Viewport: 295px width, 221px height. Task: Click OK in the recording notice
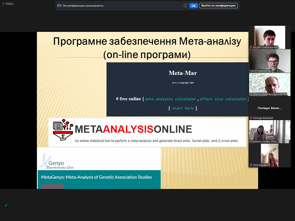click(x=193, y=6)
